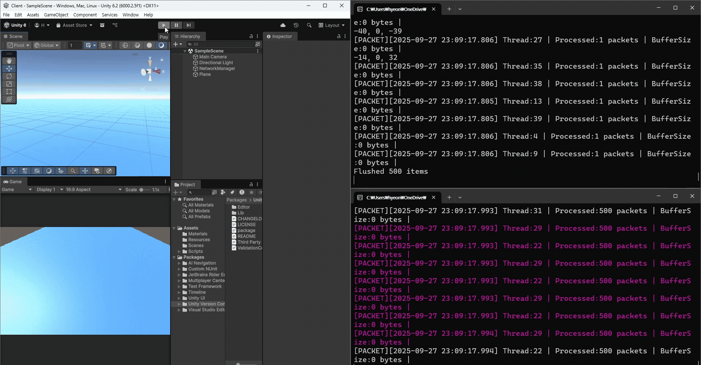Viewport: 701px width, 365px height.
Task: Open Unity Cloud icon in toolbar
Action: [283, 25]
